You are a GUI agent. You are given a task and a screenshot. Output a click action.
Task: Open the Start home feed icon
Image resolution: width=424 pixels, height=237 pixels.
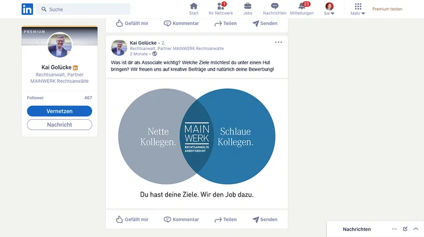pyautogui.click(x=194, y=9)
